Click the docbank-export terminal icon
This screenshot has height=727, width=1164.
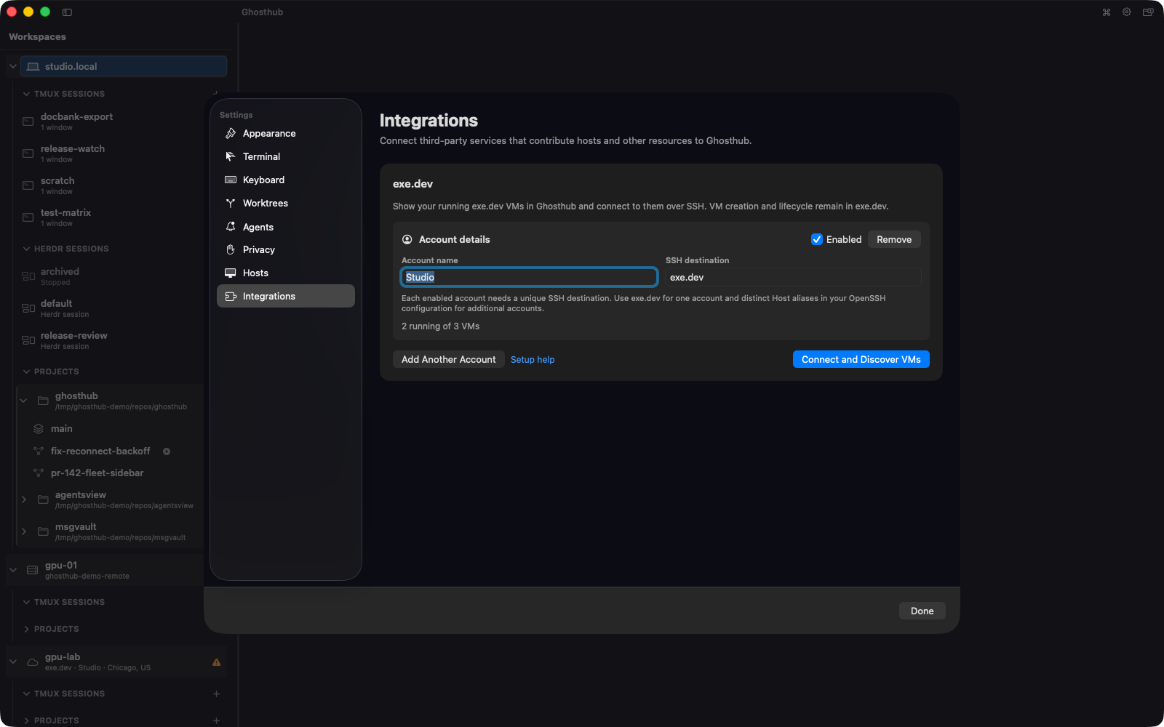click(28, 121)
